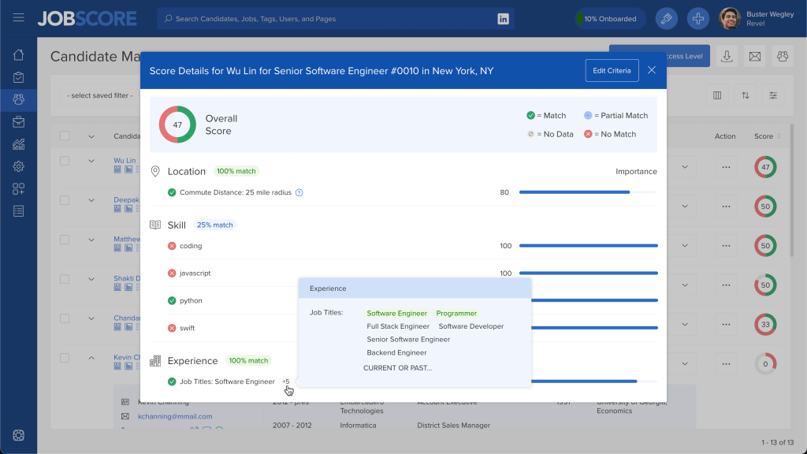The width and height of the screenshot is (807, 454).
Task: Open the Action ellipsis menu for Wu Lin
Action: tap(725, 167)
